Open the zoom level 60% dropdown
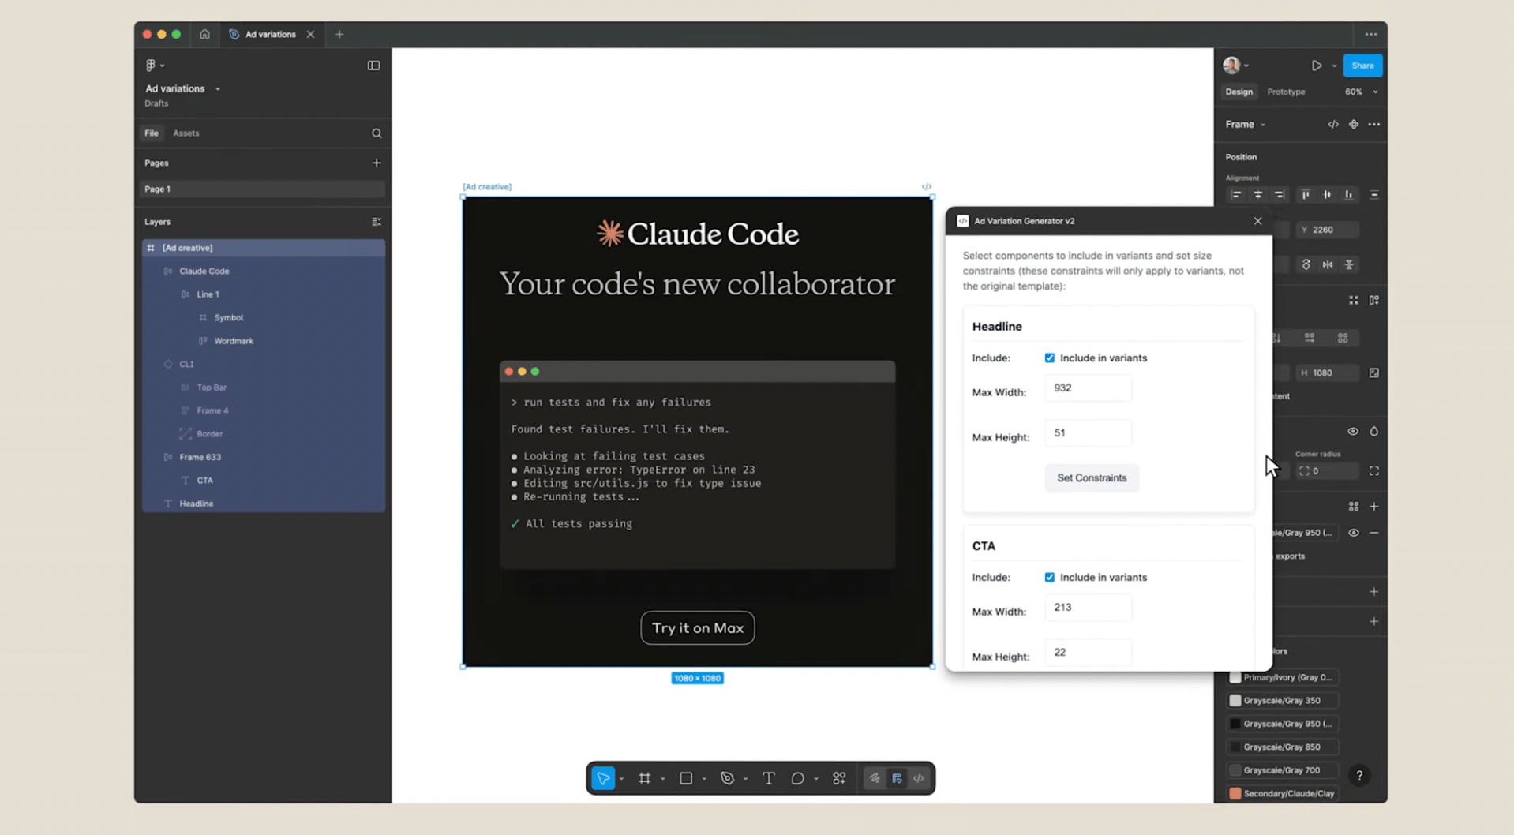The image size is (1514, 835). 1375,92
